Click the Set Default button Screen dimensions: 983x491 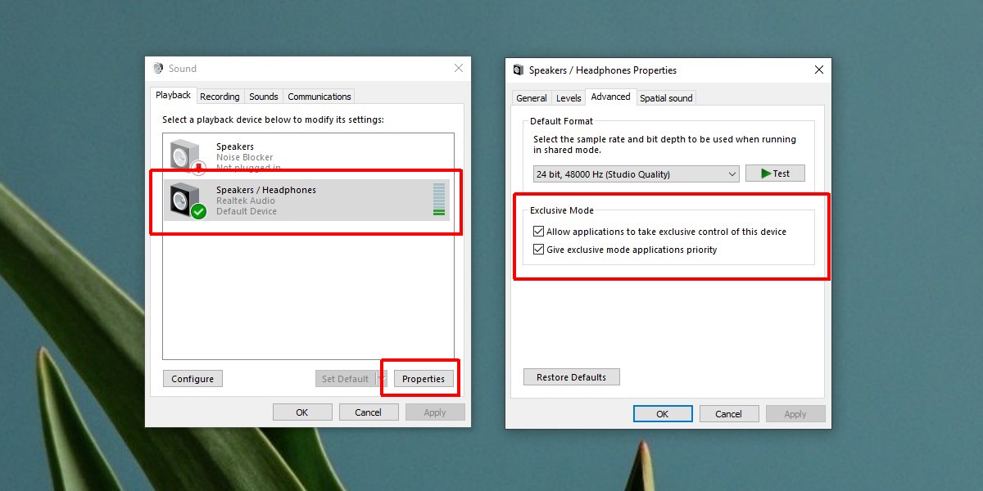point(346,379)
